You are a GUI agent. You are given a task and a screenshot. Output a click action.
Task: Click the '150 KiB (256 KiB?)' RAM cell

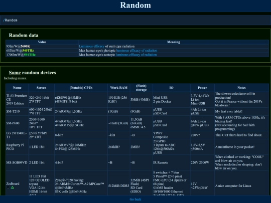pos(119,100)
